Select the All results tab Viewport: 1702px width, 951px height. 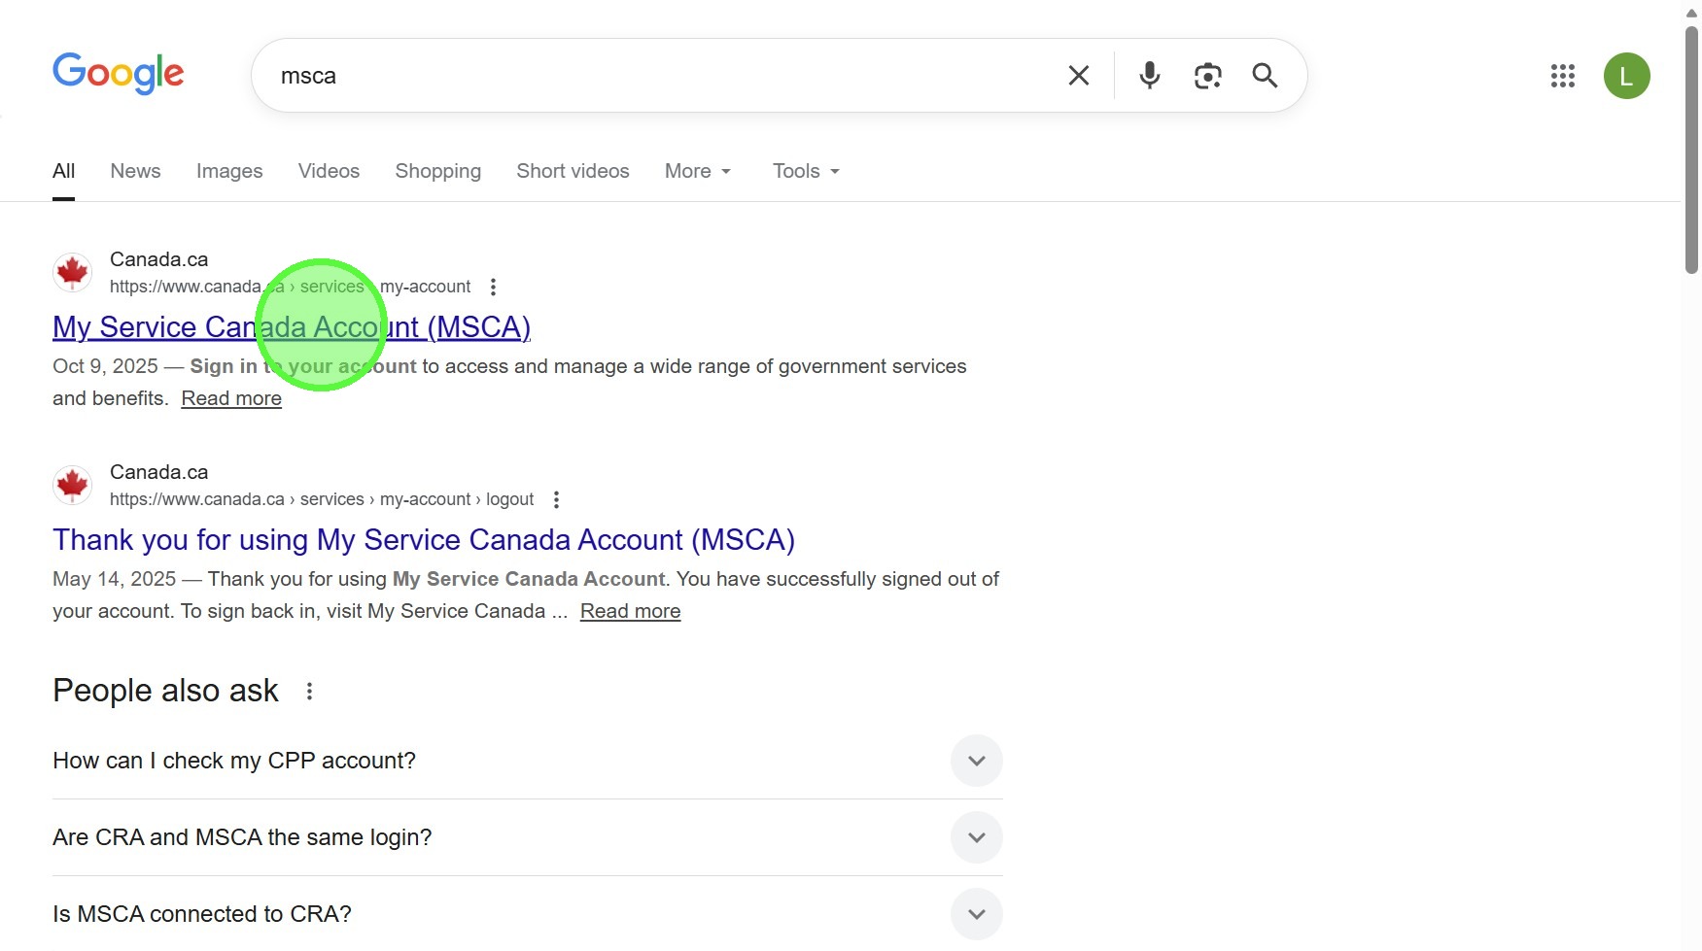63,171
